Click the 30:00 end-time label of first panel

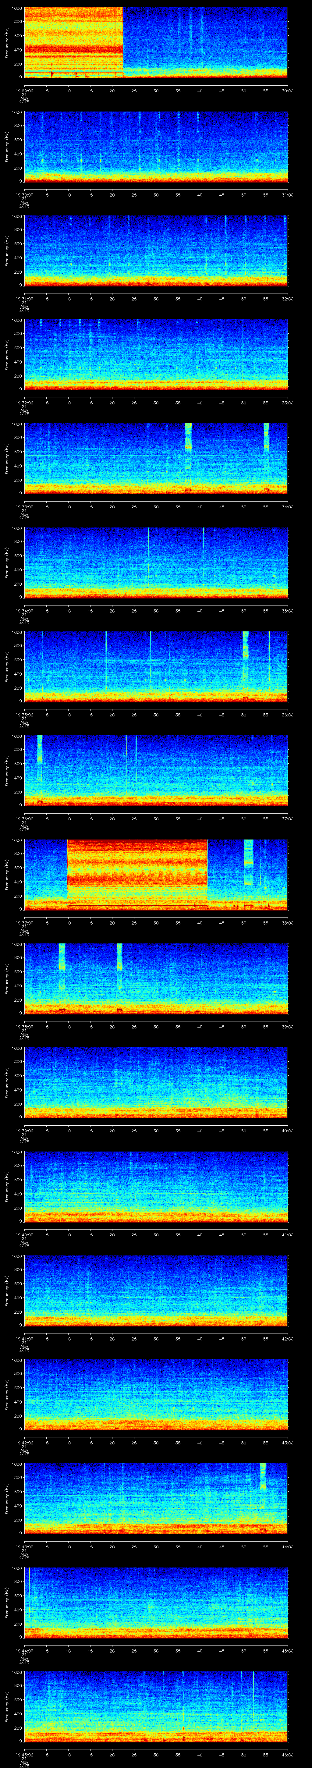pyautogui.click(x=287, y=91)
